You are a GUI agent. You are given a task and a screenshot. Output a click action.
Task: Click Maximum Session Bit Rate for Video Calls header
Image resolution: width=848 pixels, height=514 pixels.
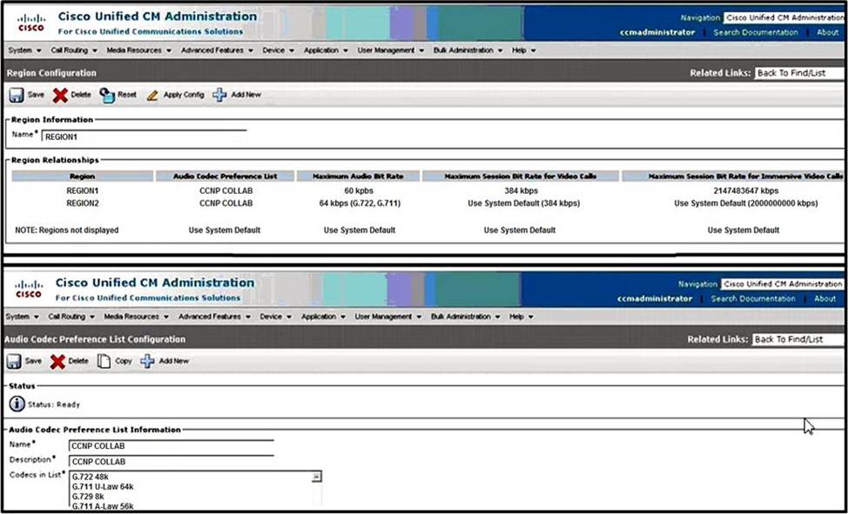pos(521,177)
